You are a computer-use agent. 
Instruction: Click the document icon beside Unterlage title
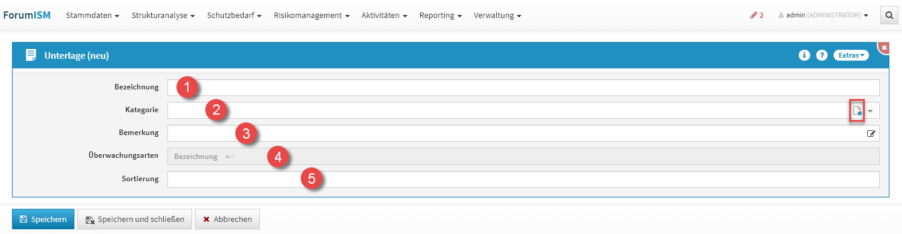(31, 55)
